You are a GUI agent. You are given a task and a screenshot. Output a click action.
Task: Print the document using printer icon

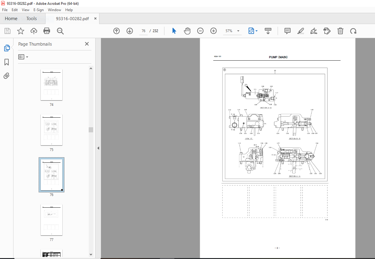tap(47, 31)
